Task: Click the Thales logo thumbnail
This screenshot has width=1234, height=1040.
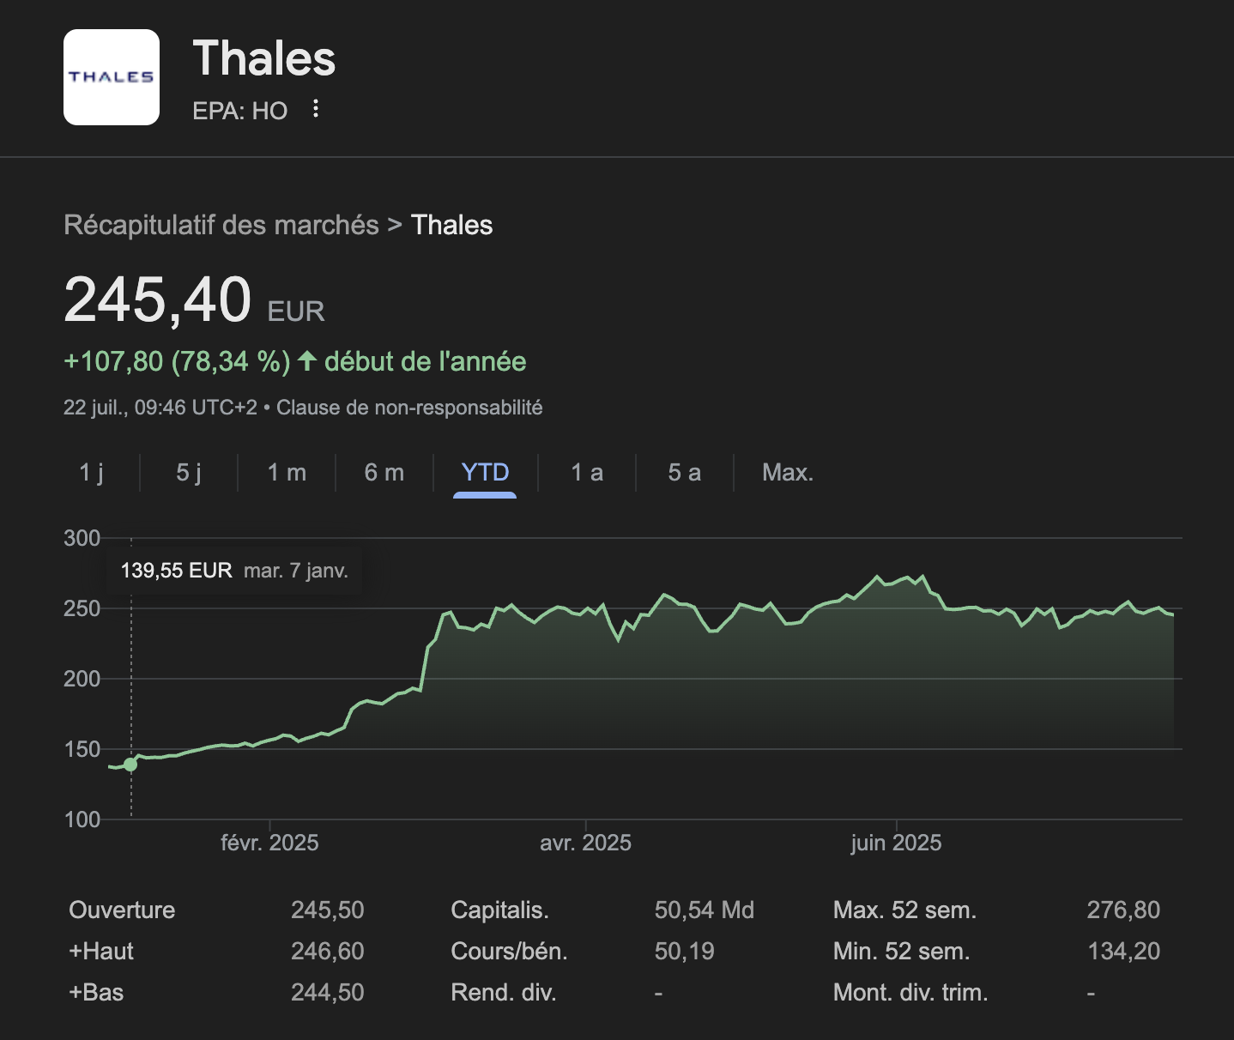Action: click(112, 77)
